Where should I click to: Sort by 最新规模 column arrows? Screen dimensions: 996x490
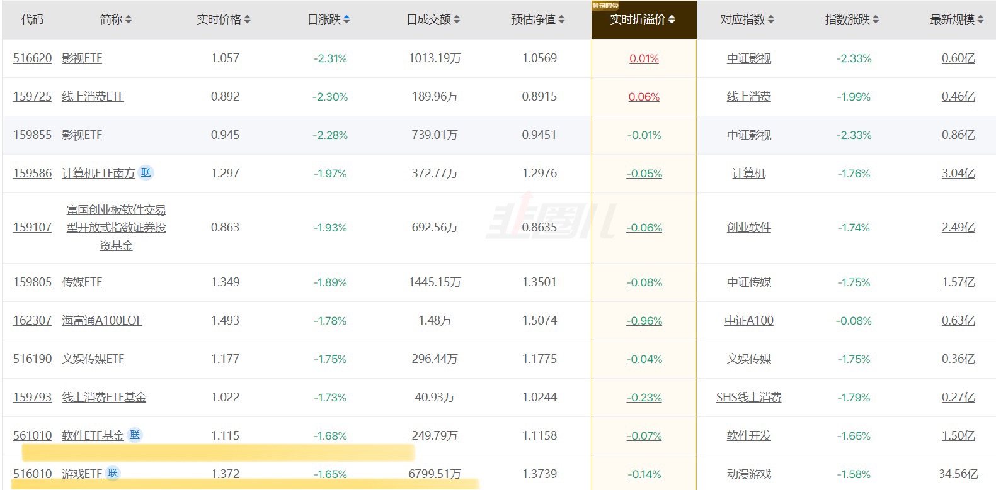pyautogui.click(x=980, y=19)
